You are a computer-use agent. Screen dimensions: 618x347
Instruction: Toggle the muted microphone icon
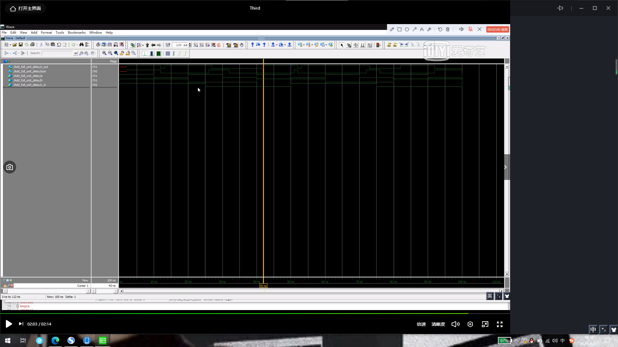click(x=470, y=29)
